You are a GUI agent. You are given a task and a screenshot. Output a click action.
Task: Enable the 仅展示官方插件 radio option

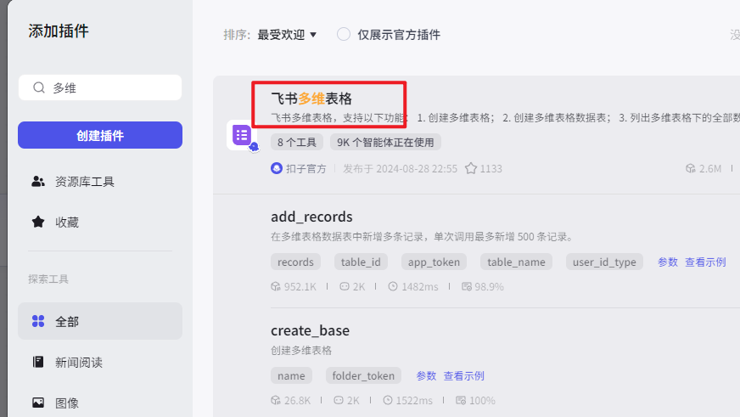(x=344, y=35)
